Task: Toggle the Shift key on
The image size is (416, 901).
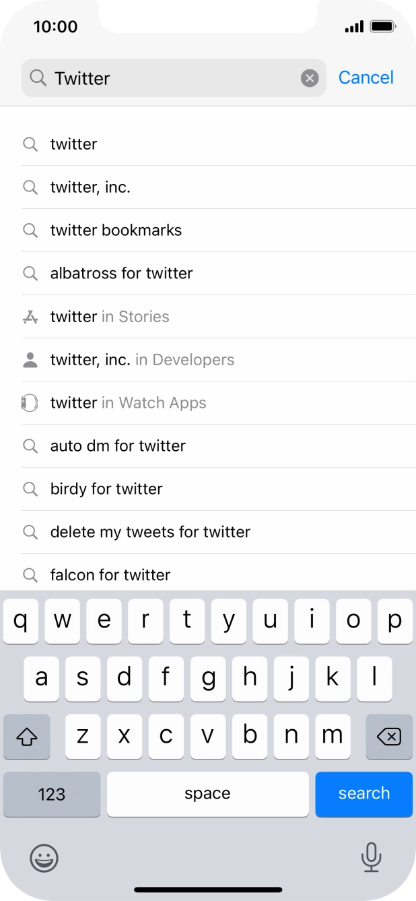Action: point(26,737)
